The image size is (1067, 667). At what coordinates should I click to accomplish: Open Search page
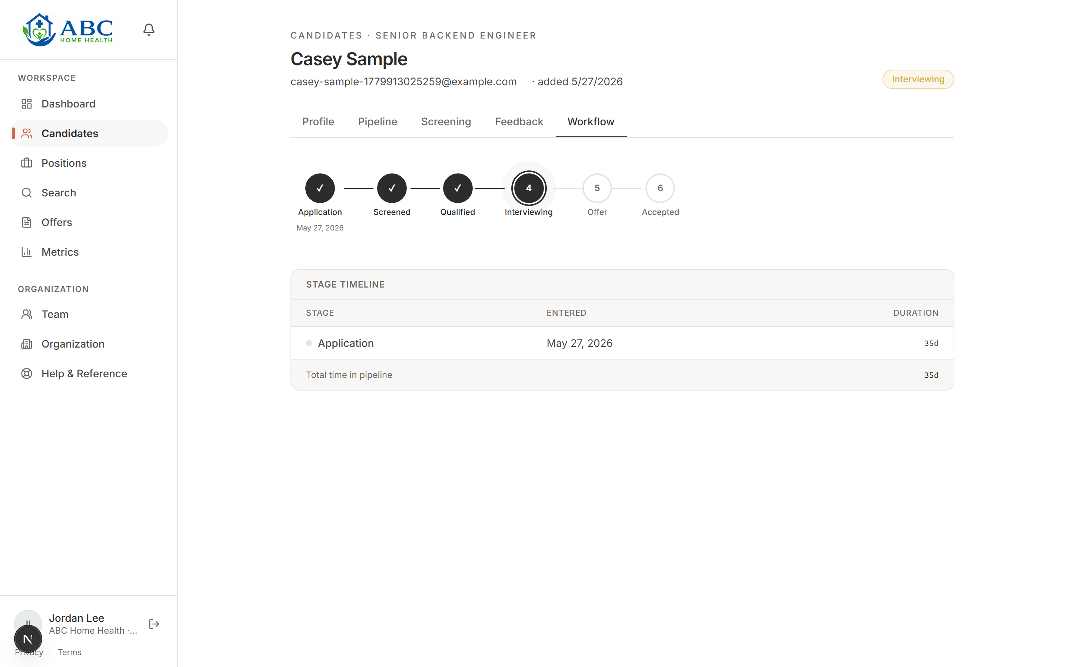tap(89, 193)
